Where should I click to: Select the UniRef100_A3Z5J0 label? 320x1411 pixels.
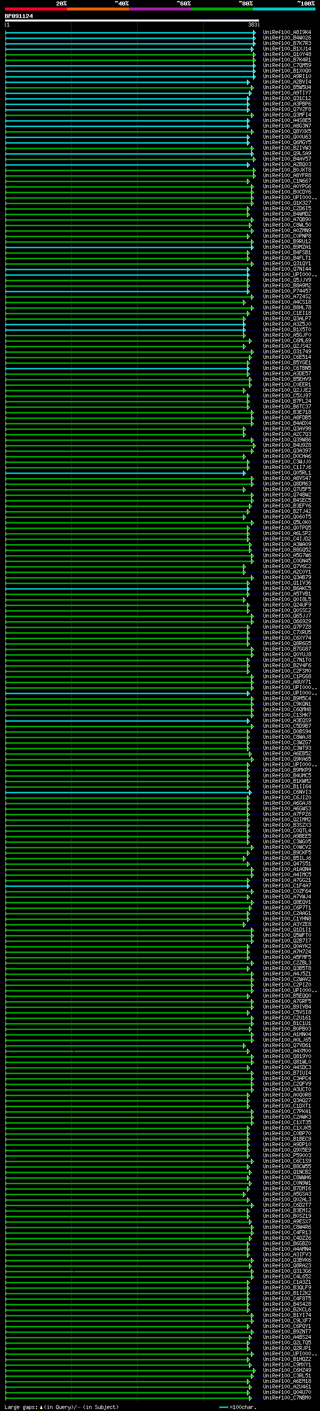(287, 324)
